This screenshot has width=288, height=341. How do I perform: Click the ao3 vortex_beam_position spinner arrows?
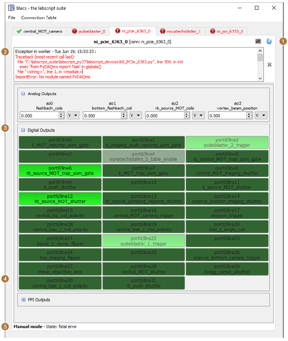249,115
